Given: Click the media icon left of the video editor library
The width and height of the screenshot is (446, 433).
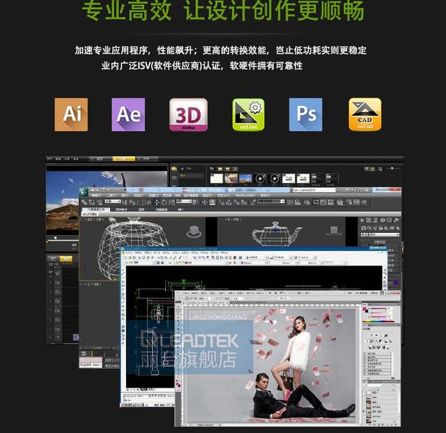Looking at the screenshot, I should coord(174,169).
